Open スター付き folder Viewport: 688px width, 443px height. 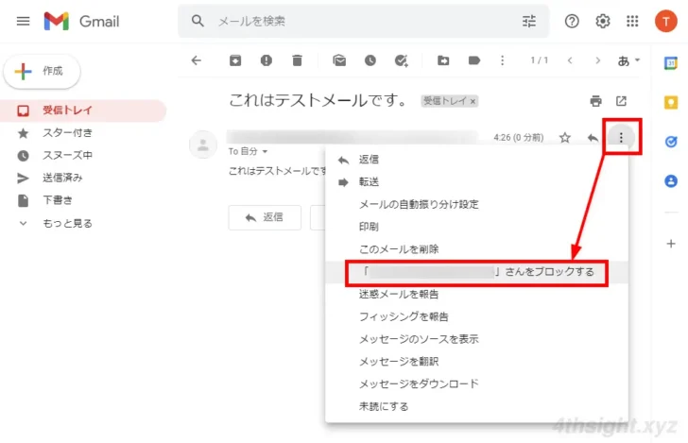68,133
